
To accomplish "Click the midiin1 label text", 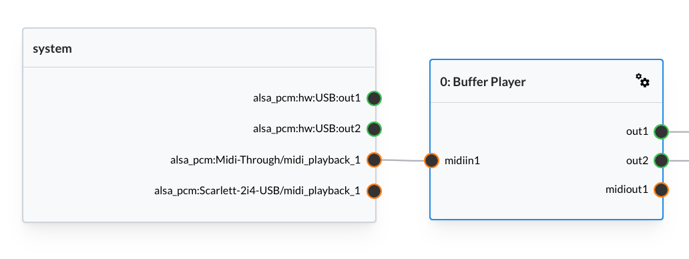I will click(x=462, y=161).
